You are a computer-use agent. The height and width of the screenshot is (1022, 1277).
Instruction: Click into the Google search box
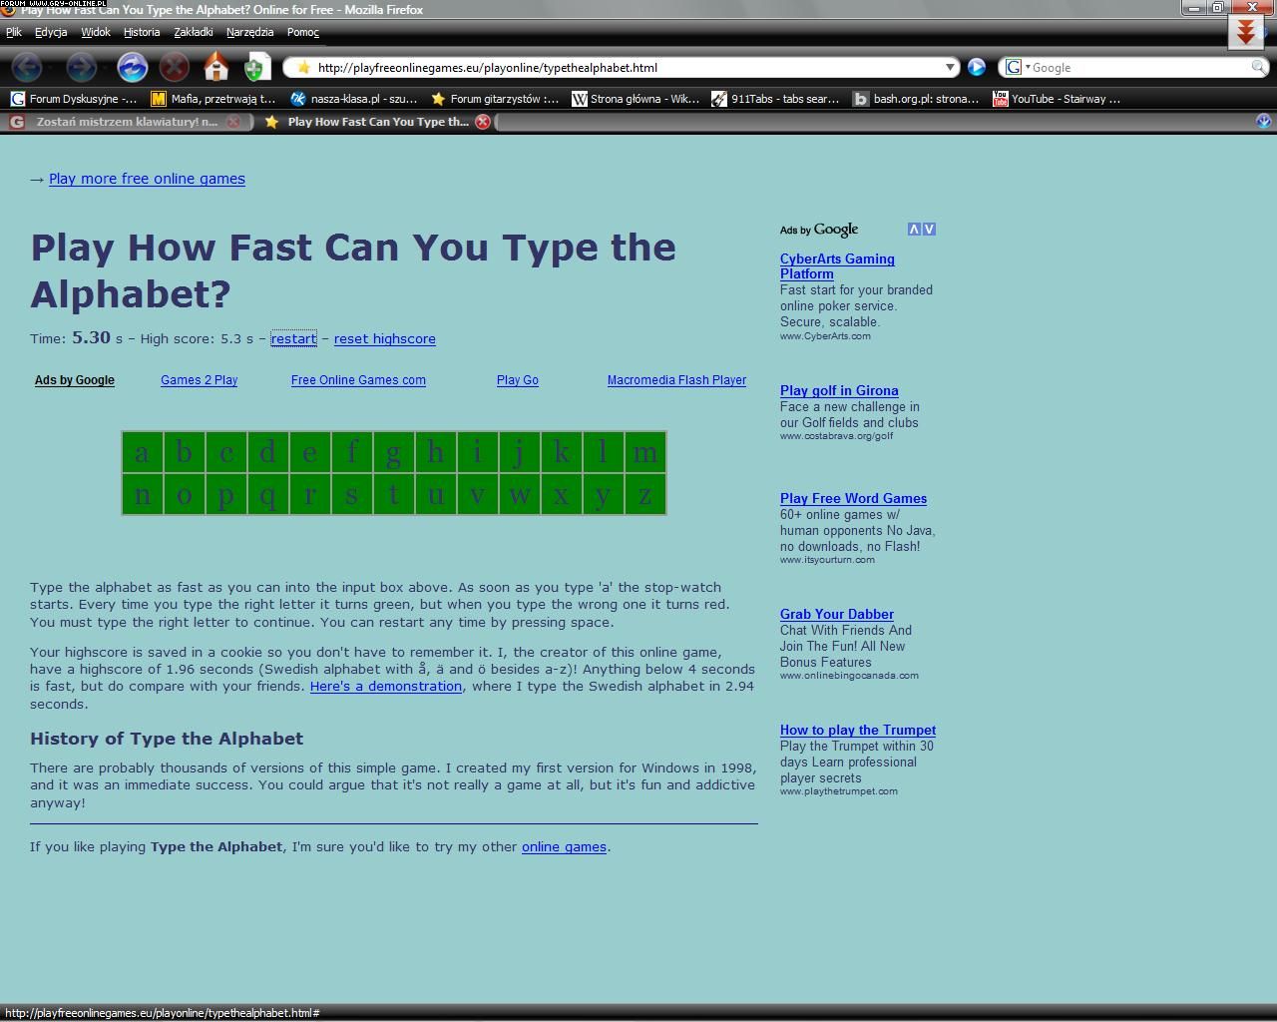(x=1140, y=68)
